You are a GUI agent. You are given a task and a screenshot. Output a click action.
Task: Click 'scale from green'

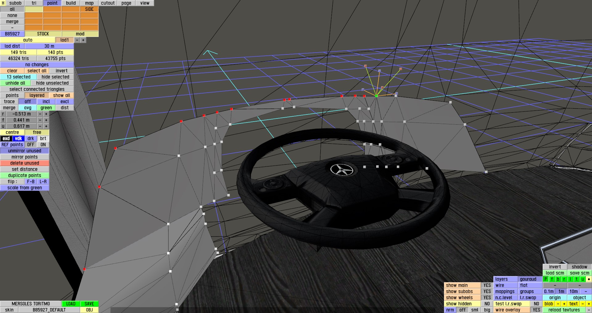pyautogui.click(x=25, y=188)
